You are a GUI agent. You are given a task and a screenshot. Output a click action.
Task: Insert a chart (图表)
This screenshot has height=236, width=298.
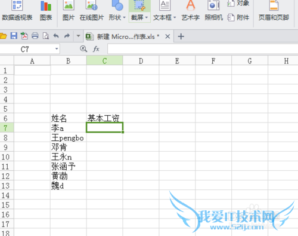tap(46, 11)
